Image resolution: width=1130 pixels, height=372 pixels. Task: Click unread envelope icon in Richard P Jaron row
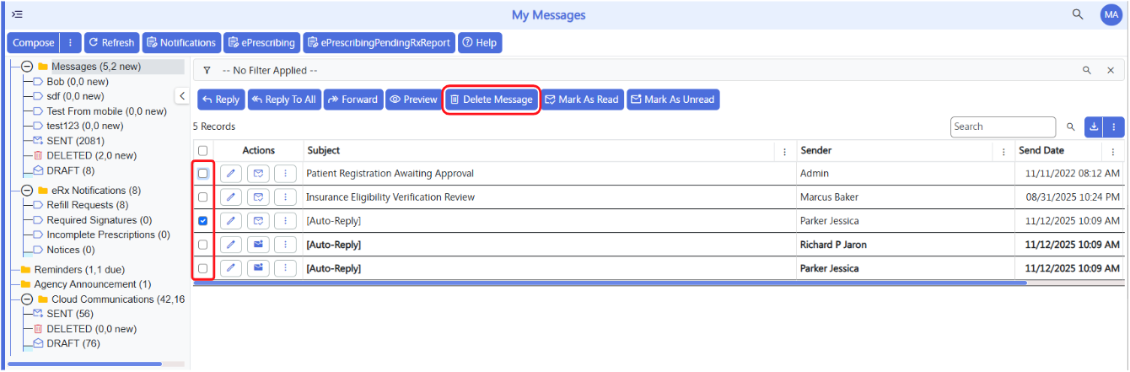(x=258, y=245)
